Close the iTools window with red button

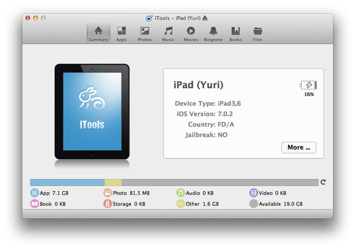pyautogui.click(x=28, y=18)
